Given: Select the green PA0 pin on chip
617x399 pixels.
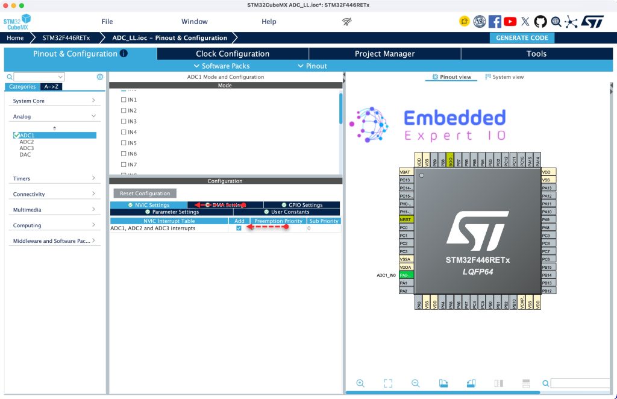Looking at the screenshot, I should click(406, 275).
